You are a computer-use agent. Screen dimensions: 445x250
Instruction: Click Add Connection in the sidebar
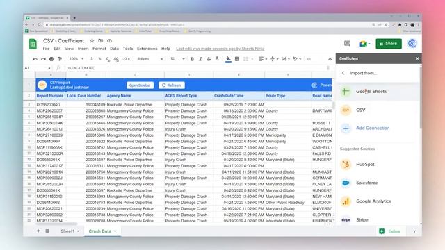373,128
